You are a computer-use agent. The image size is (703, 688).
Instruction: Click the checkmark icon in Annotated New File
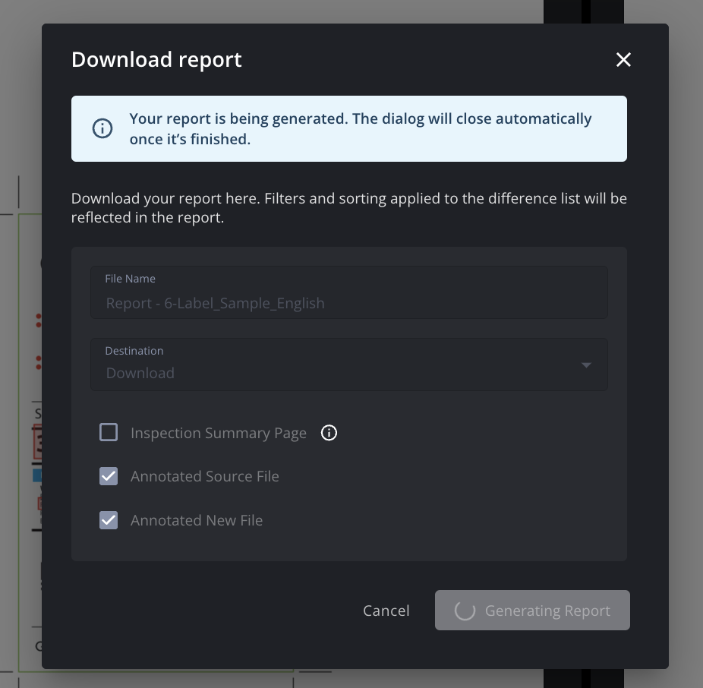109,520
